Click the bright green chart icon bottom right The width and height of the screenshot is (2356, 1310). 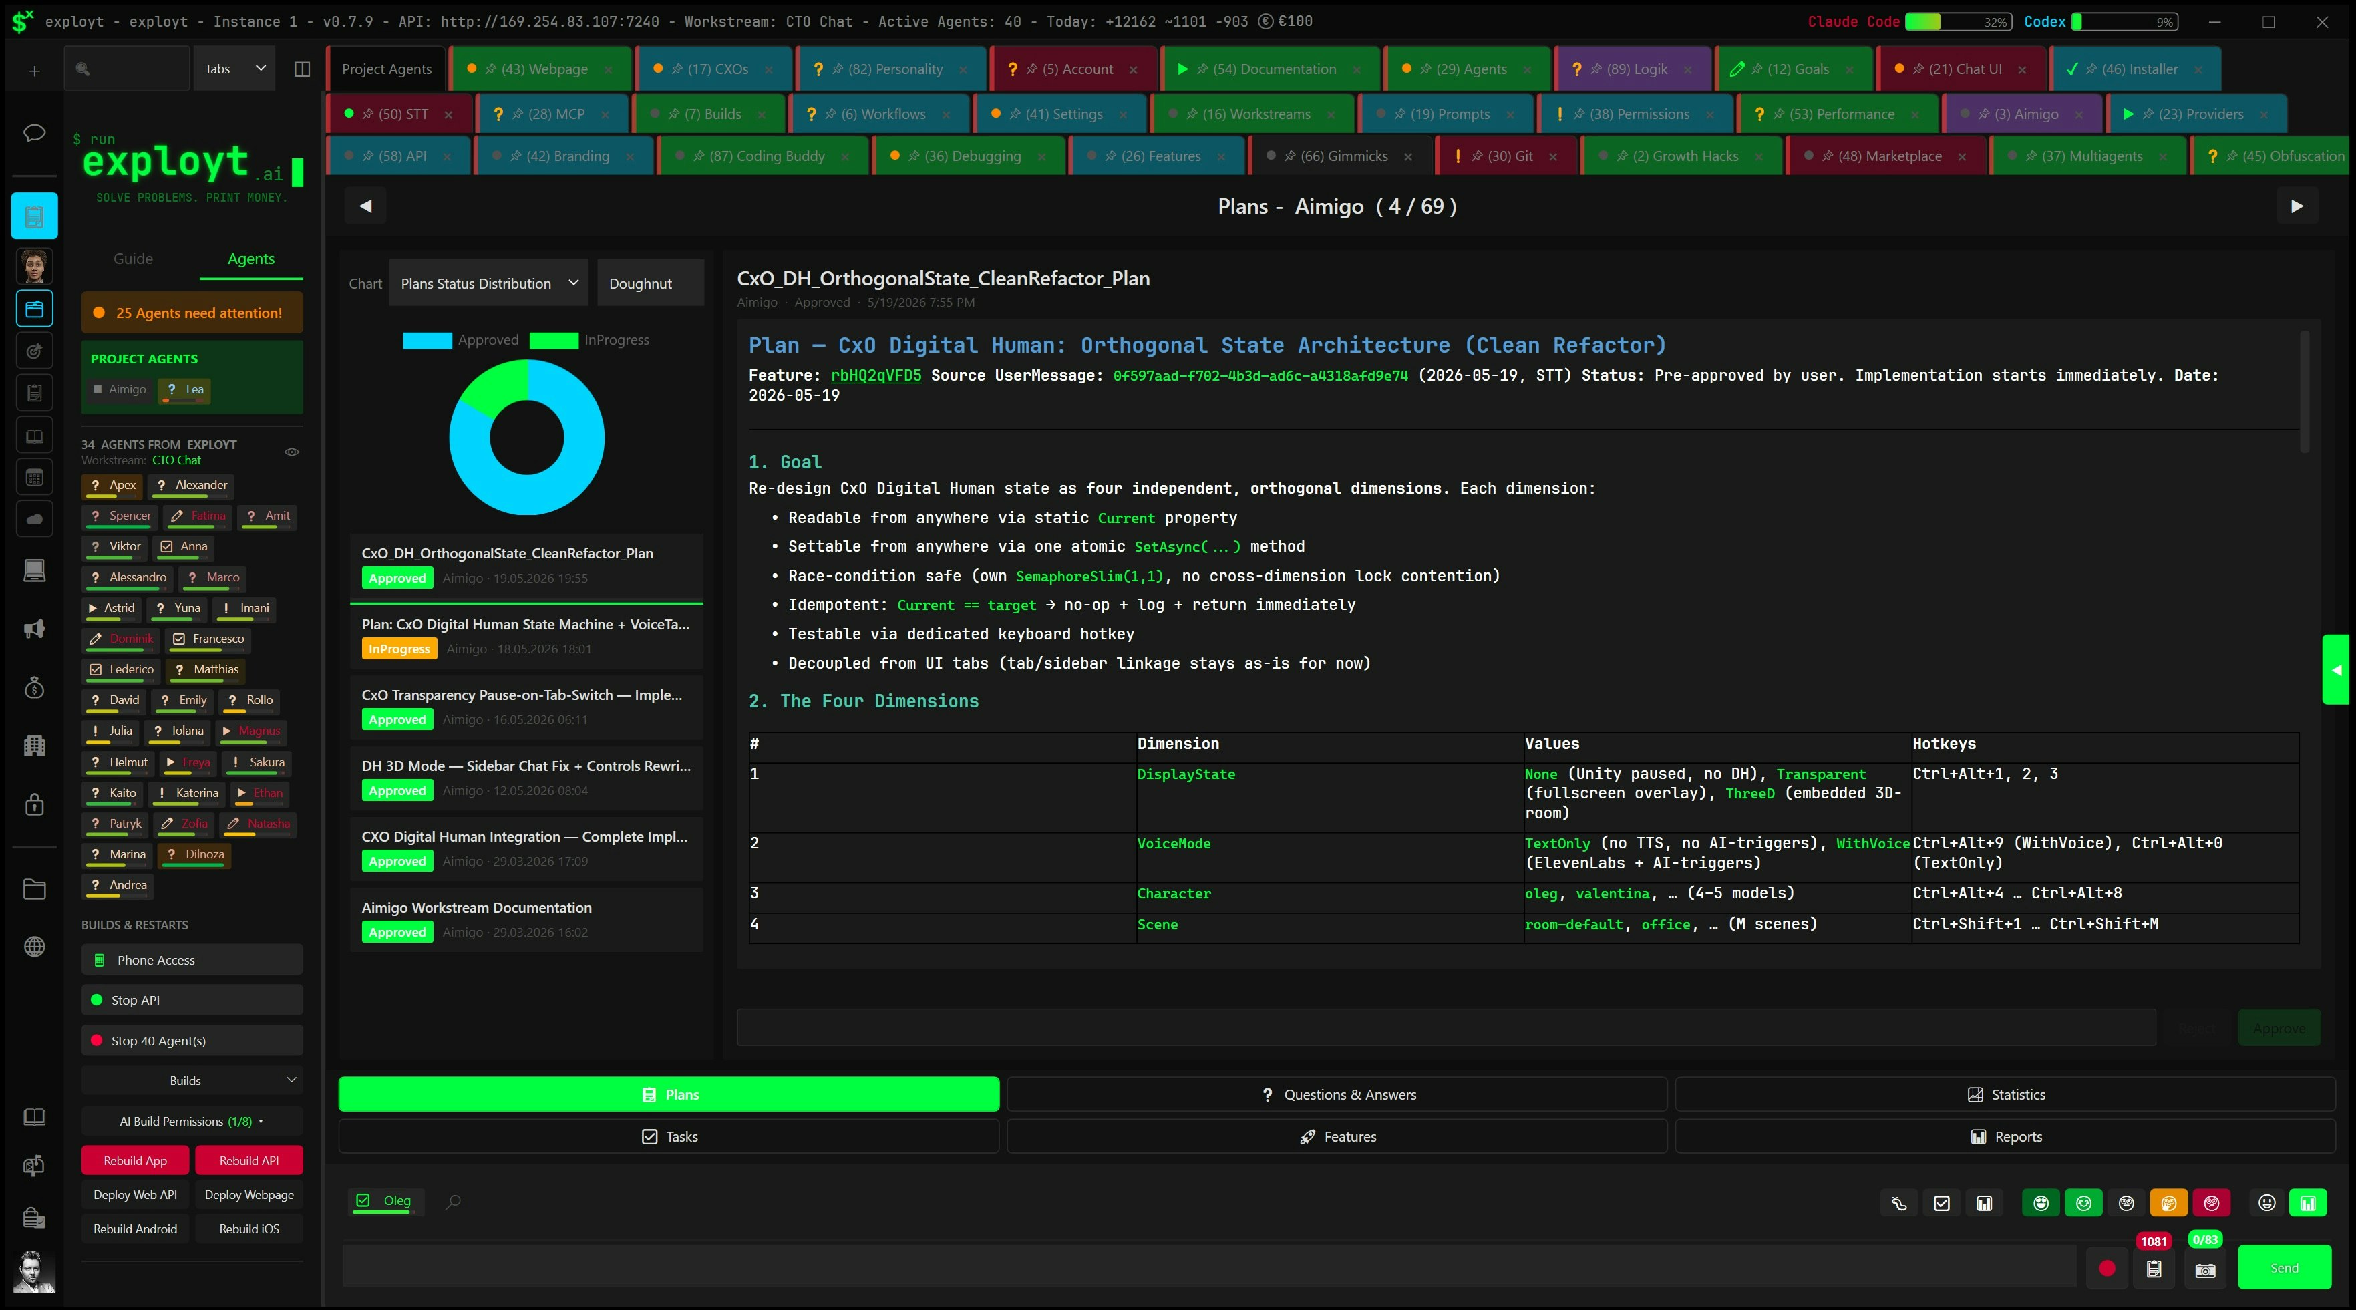tap(2307, 1203)
